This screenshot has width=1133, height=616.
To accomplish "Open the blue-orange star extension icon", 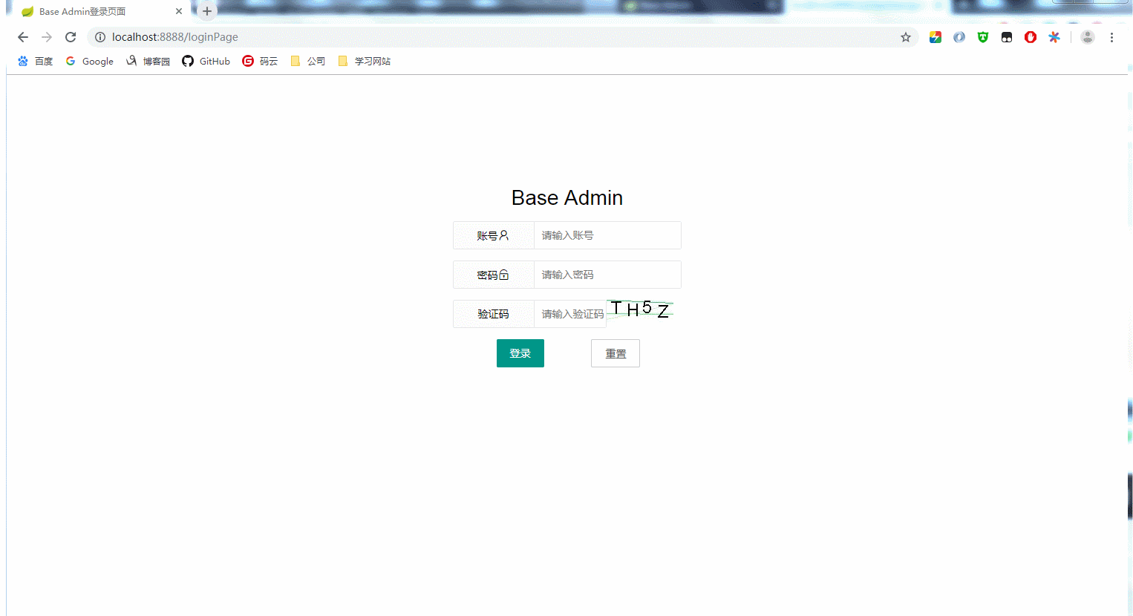I will [x=1054, y=37].
